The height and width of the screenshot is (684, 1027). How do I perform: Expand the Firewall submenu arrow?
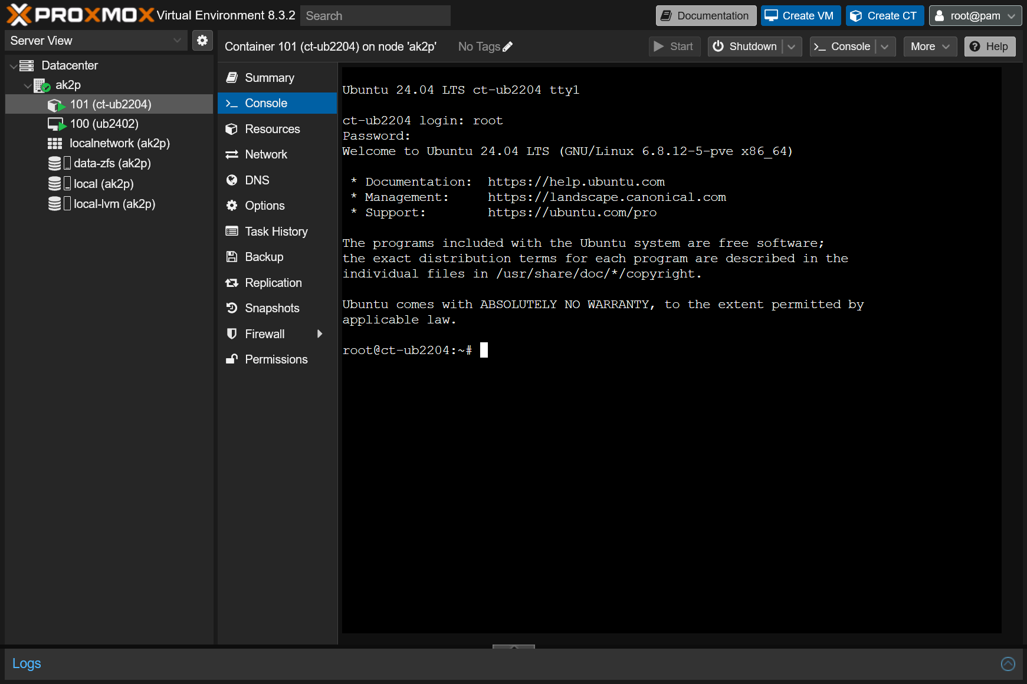click(x=320, y=334)
